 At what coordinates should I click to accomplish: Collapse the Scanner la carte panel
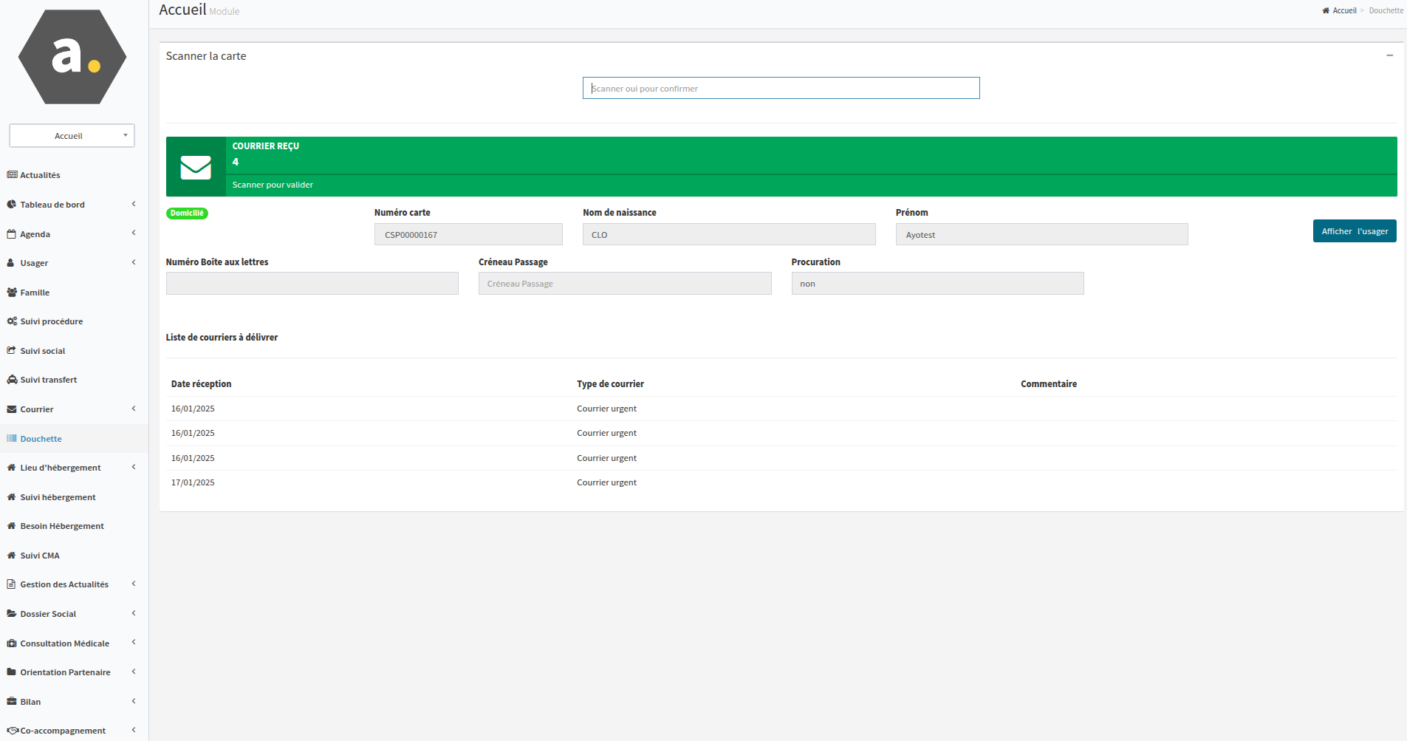1390,55
